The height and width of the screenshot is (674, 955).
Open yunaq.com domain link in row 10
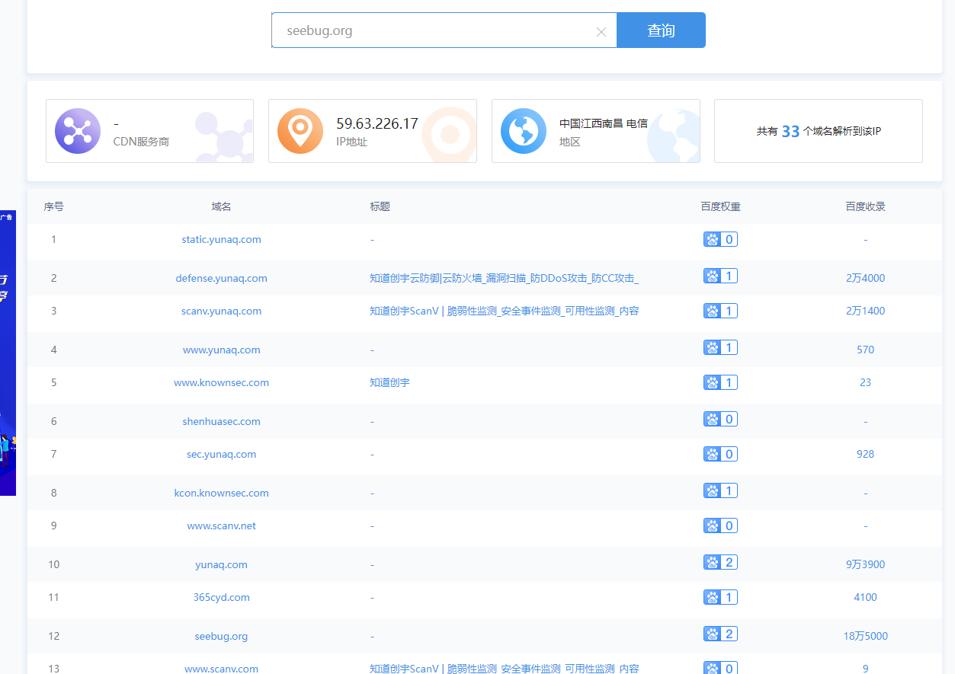tap(221, 564)
